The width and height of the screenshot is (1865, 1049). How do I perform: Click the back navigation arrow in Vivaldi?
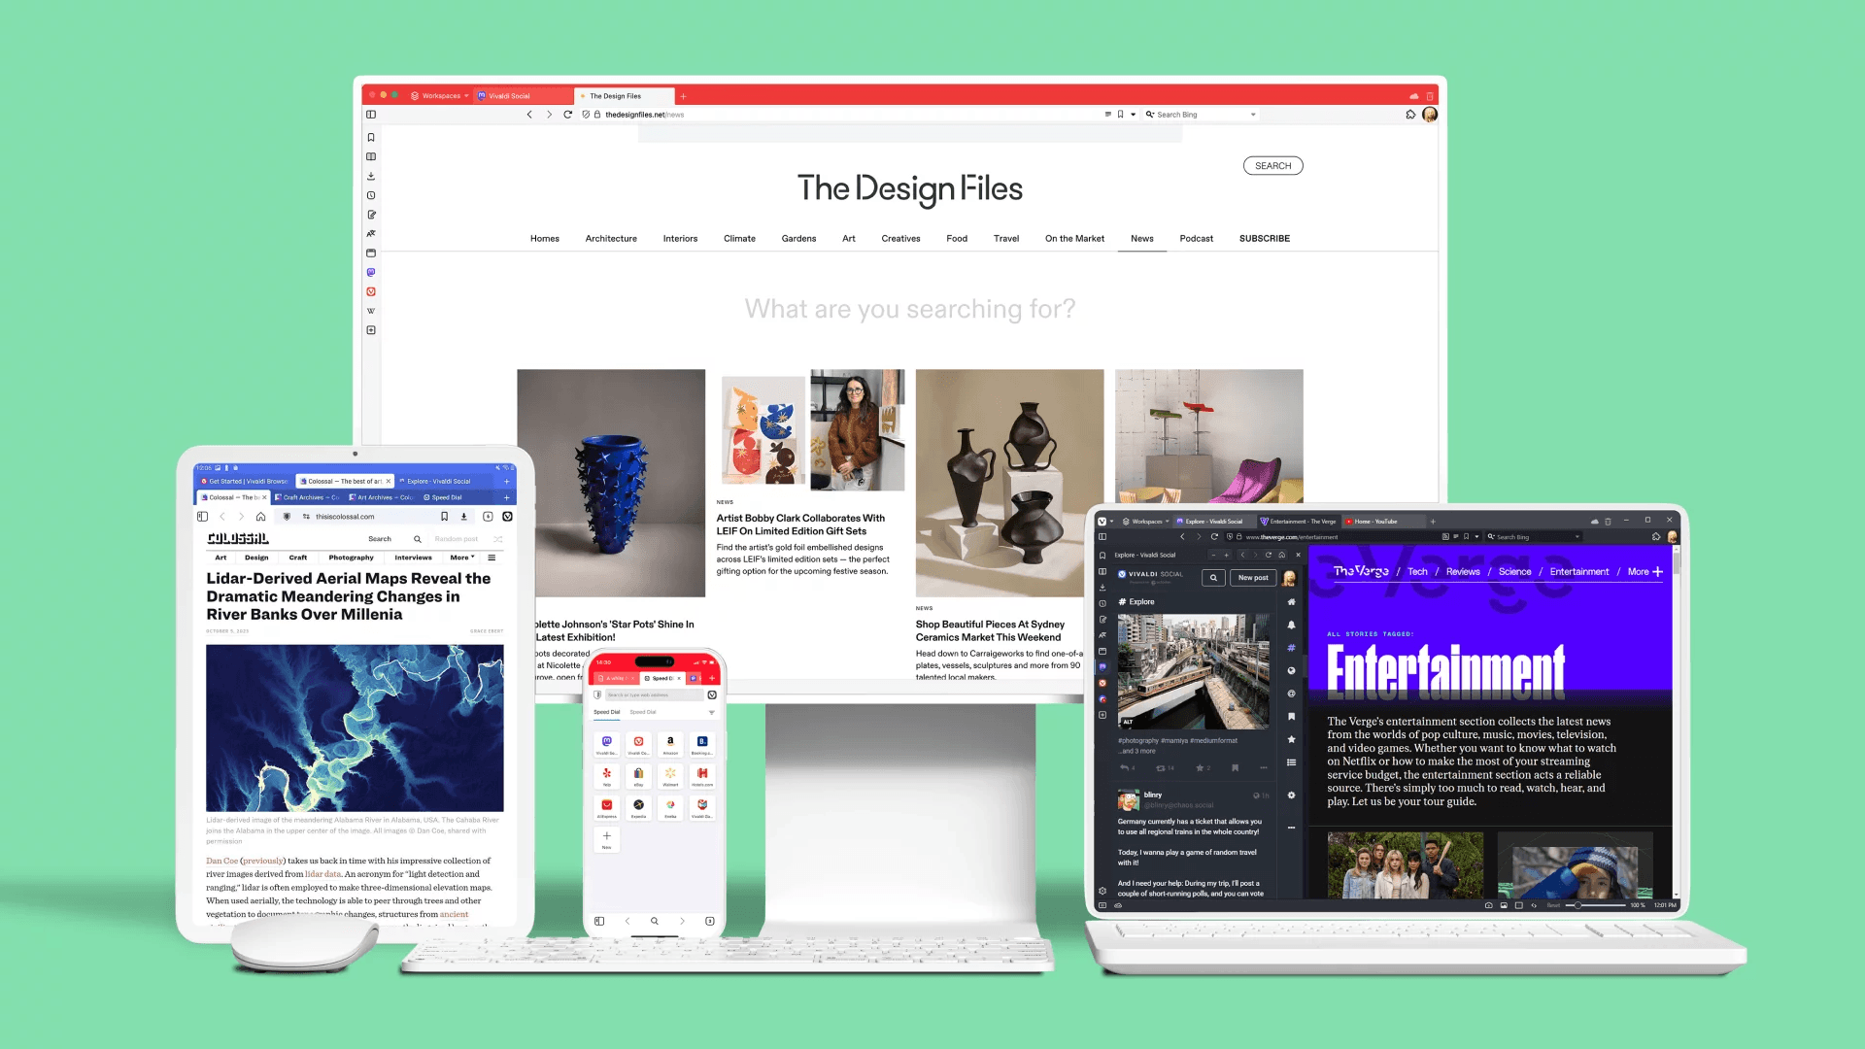click(x=529, y=114)
